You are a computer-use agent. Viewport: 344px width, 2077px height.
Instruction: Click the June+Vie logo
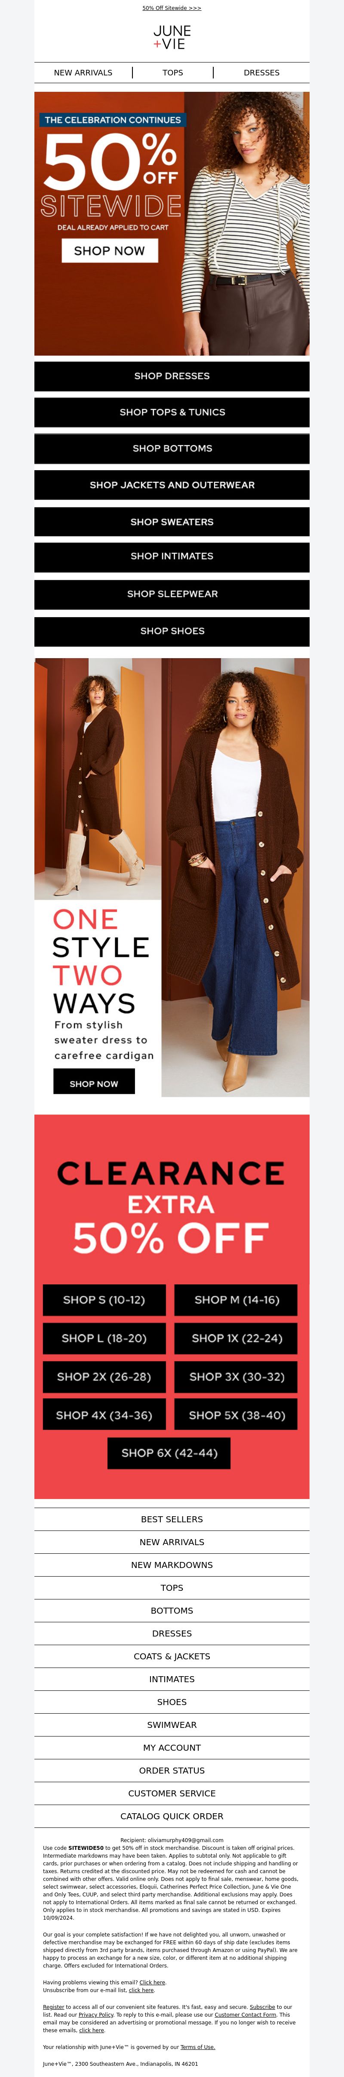[172, 37]
